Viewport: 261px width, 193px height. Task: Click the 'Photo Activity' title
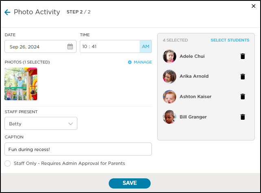coord(37,12)
